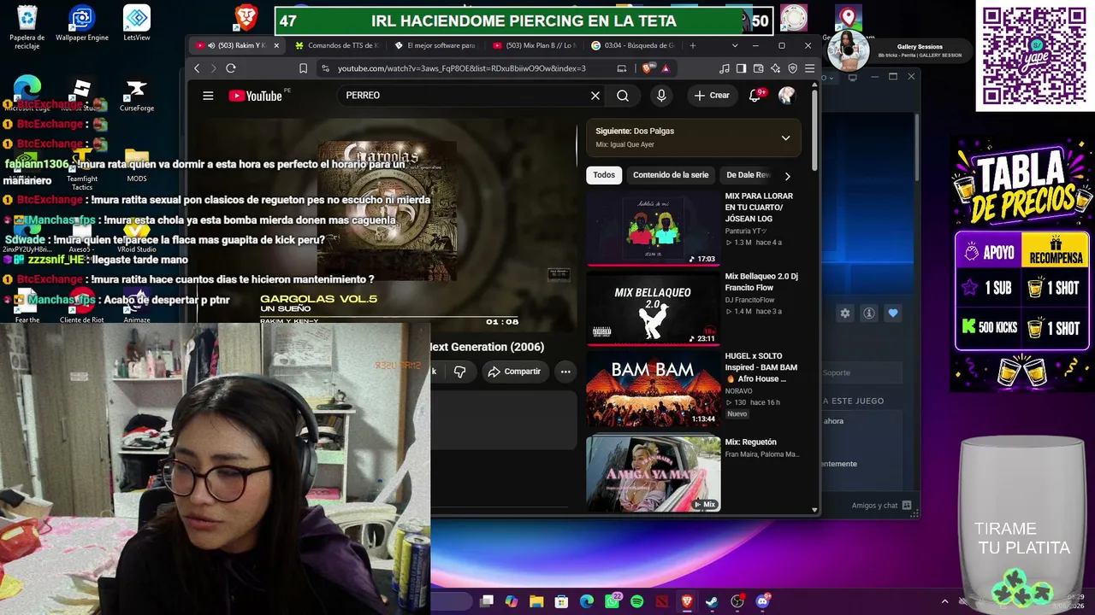This screenshot has height=615, width=1095.
Task: Open Steam game info icon
Action: click(x=869, y=313)
